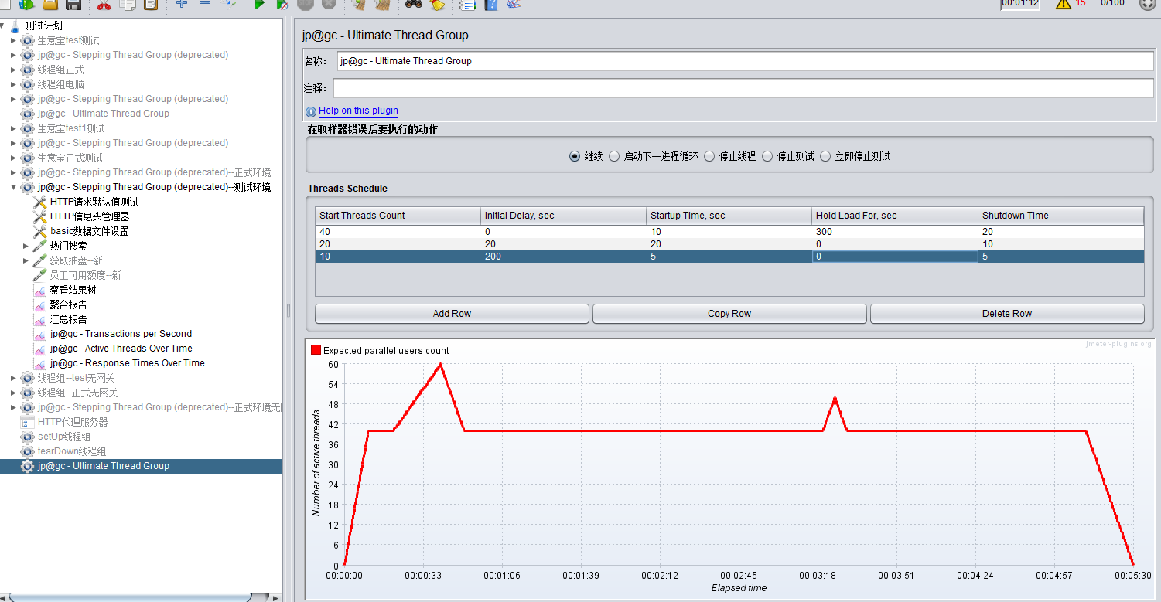Click the Start Threads Count column header
Viewport: 1161px width, 602px height.
[x=398, y=216]
